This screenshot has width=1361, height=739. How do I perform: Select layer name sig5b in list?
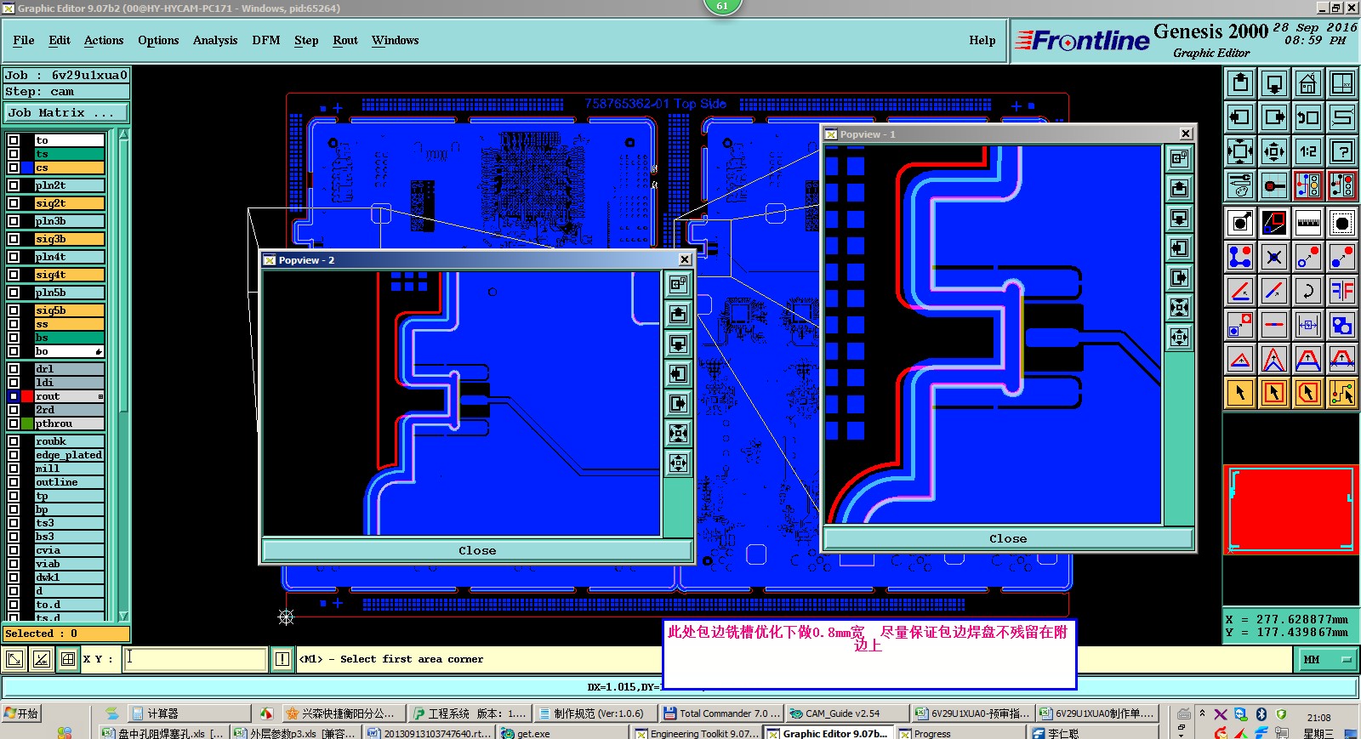point(70,310)
